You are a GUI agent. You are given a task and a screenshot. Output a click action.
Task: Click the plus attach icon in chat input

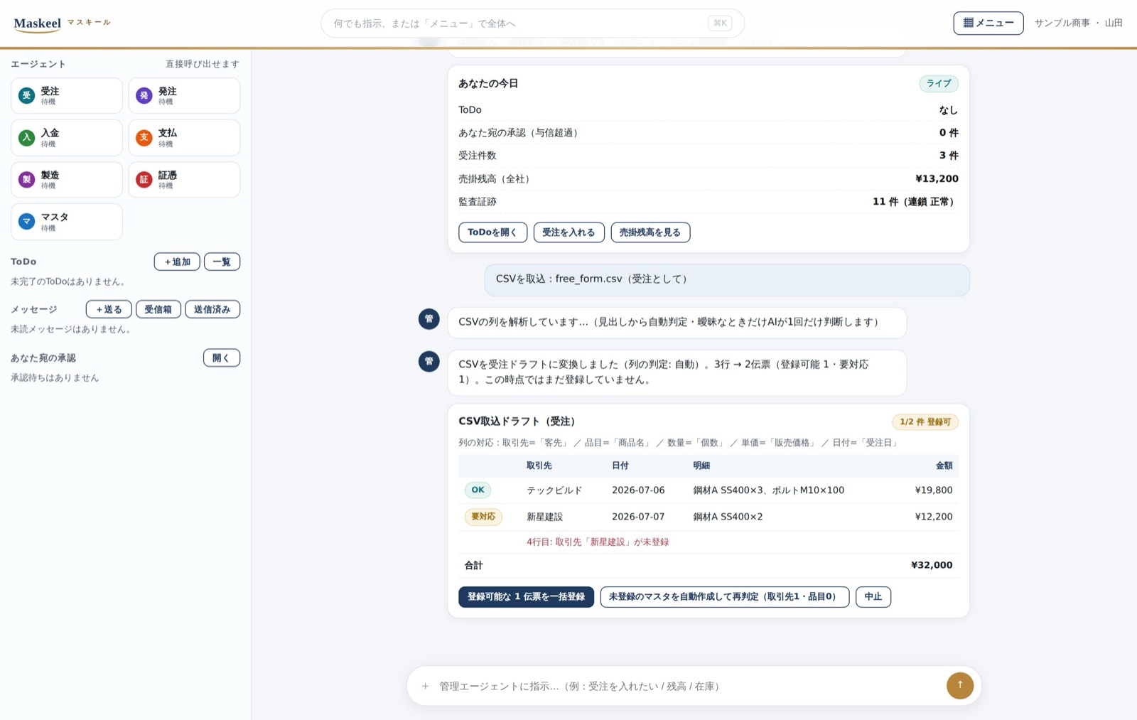click(x=425, y=686)
